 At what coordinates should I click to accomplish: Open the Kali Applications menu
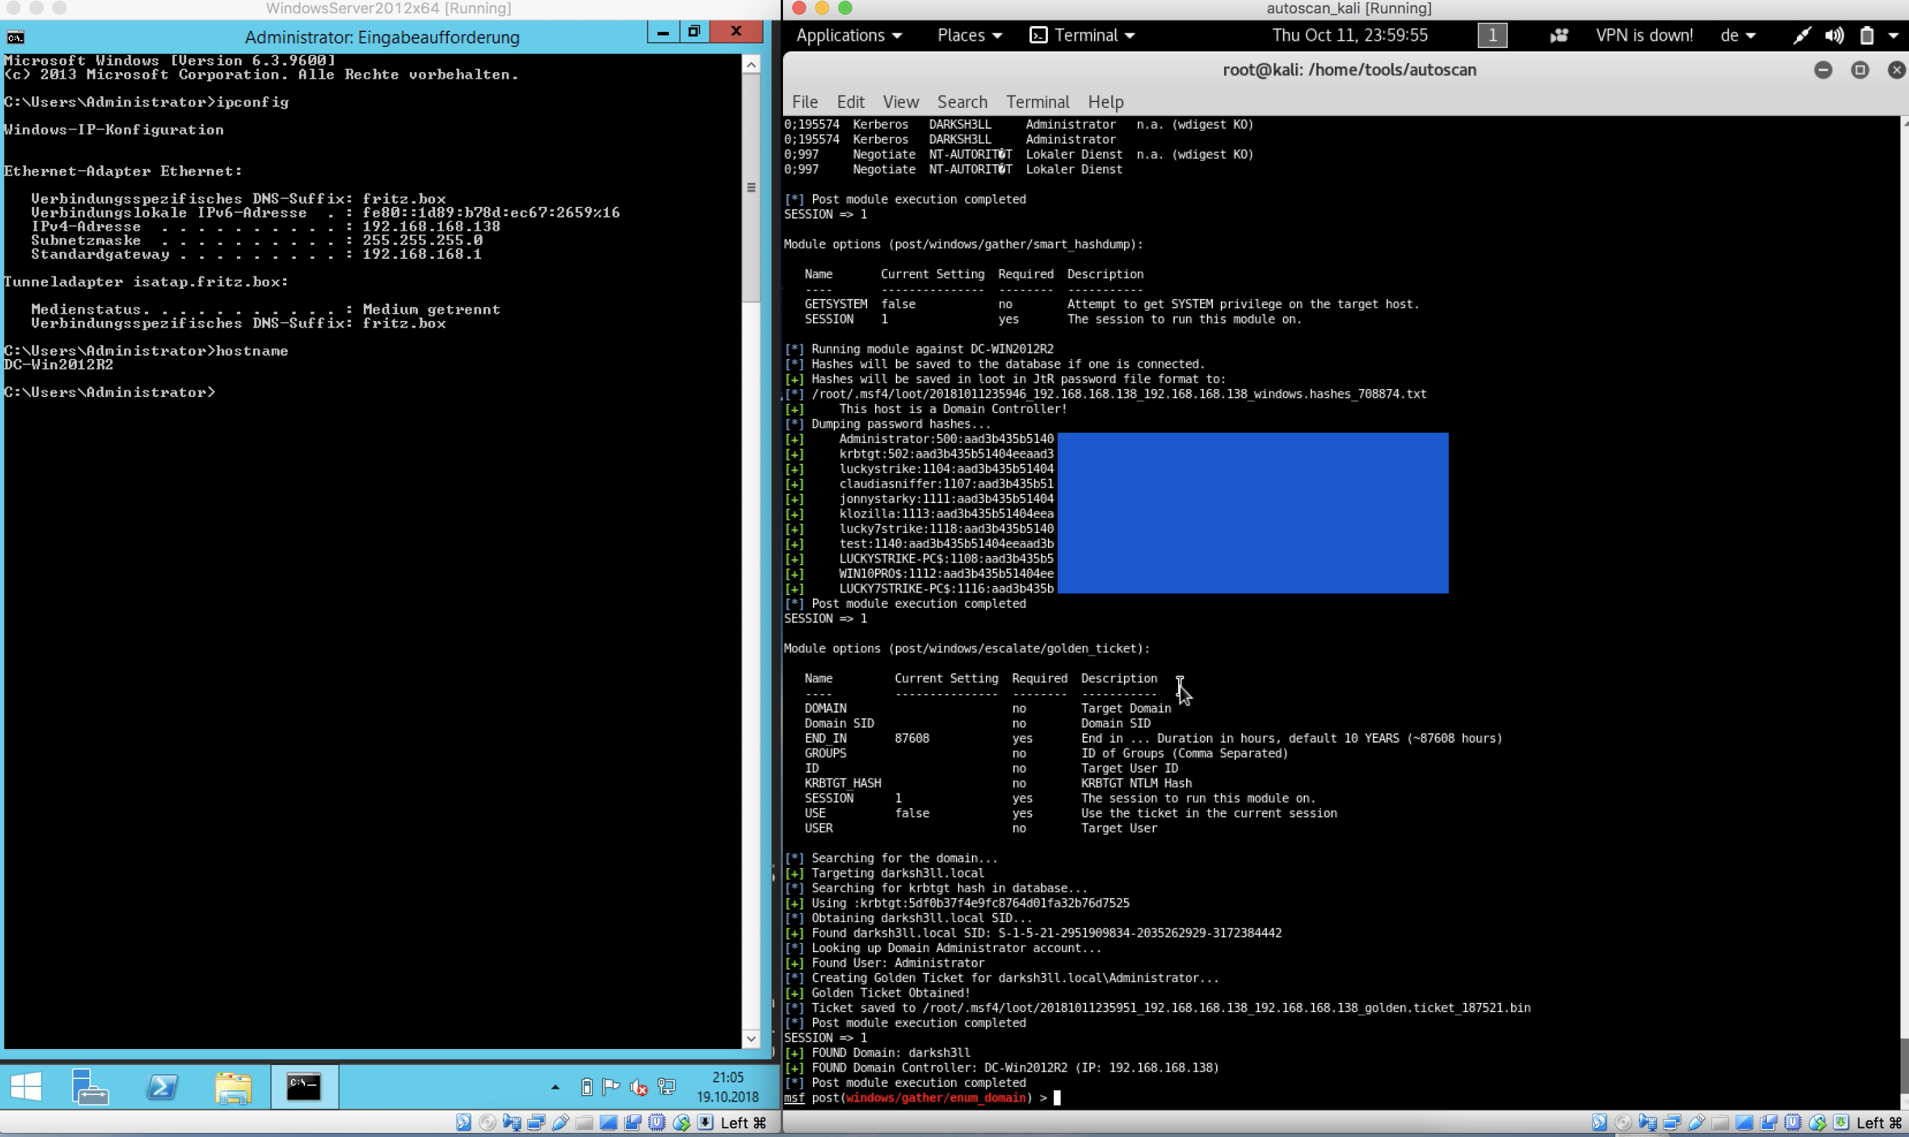848,35
